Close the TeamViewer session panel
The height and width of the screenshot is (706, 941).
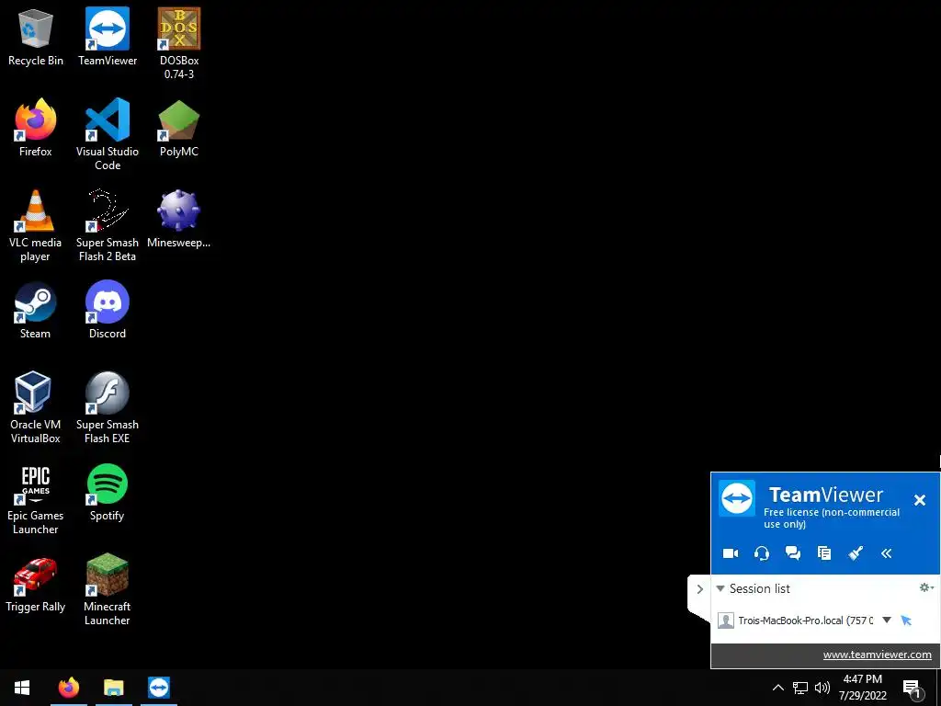pos(919,499)
